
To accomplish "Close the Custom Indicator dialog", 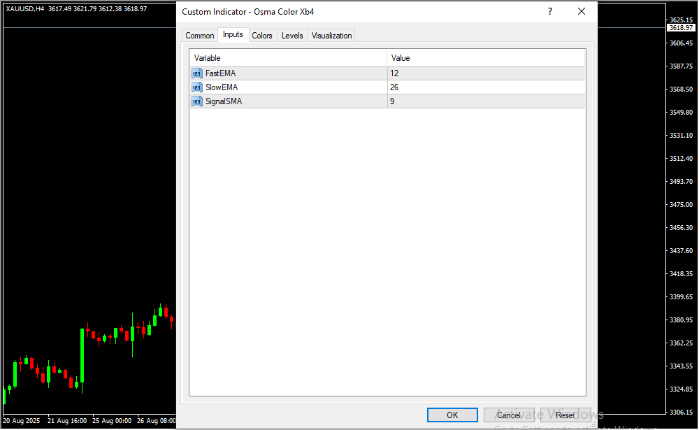I will pos(581,12).
